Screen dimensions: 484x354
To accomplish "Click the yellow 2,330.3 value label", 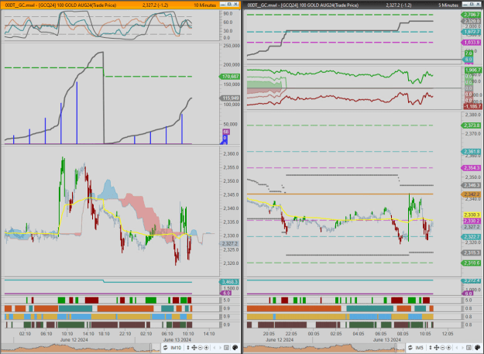I will click(472, 215).
